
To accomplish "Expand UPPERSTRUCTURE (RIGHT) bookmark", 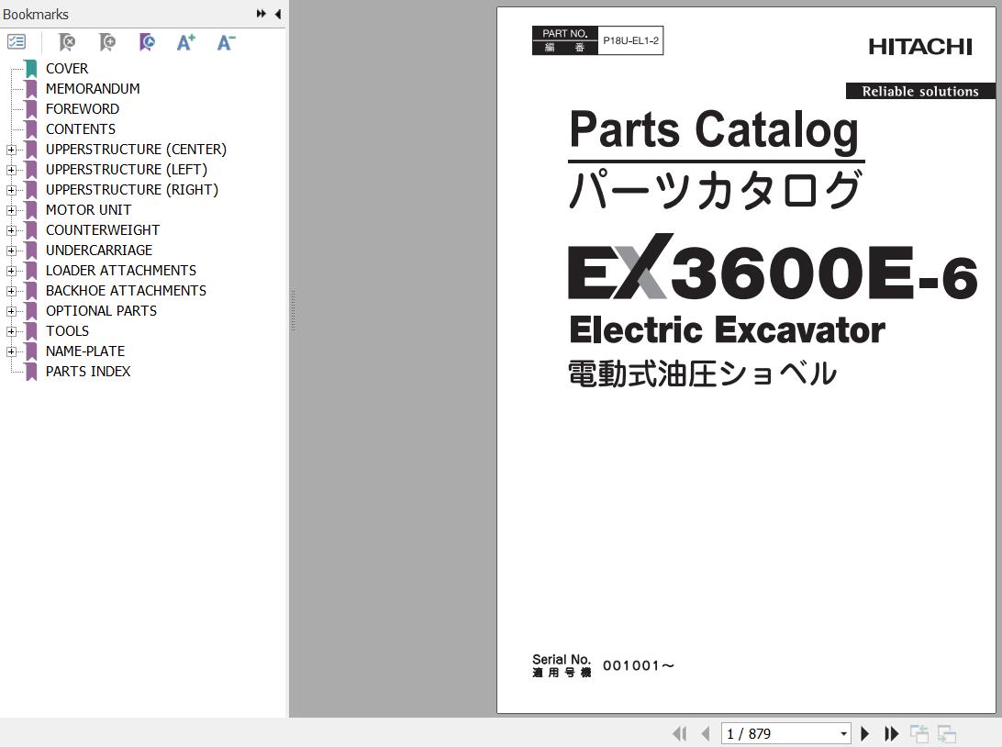I will [11, 191].
